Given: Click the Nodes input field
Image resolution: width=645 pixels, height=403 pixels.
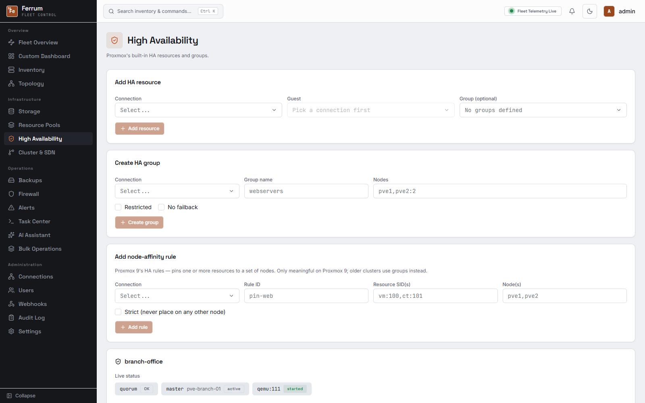Looking at the screenshot, I should tap(500, 191).
